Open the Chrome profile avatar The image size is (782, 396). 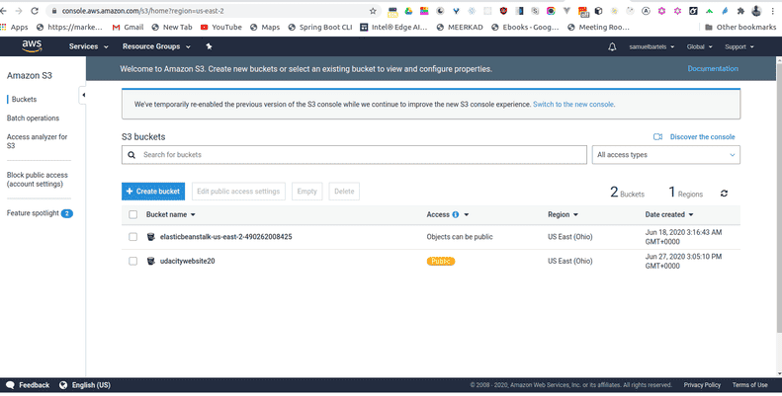coord(756,11)
